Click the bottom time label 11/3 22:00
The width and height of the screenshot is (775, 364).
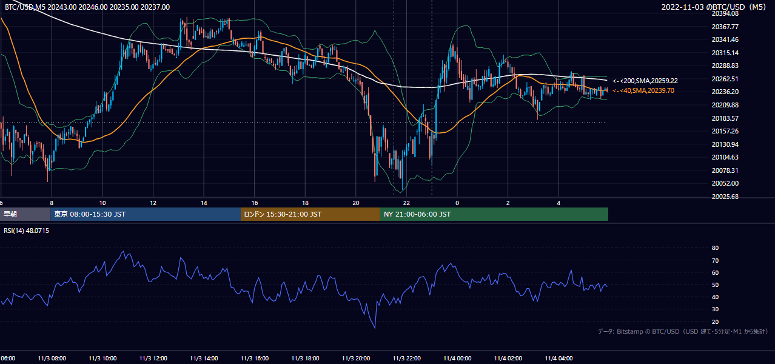point(406,359)
